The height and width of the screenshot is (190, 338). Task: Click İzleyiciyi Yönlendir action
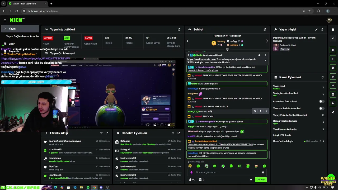(x=282, y=135)
